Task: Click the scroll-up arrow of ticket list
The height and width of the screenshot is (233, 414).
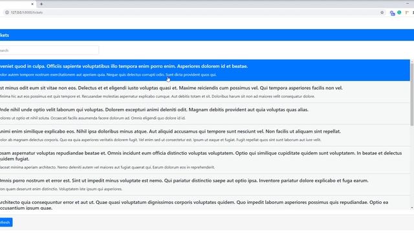Action: click(x=412, y=61)
